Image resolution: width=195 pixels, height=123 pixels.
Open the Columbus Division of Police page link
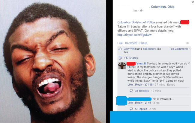coord(136,22)
